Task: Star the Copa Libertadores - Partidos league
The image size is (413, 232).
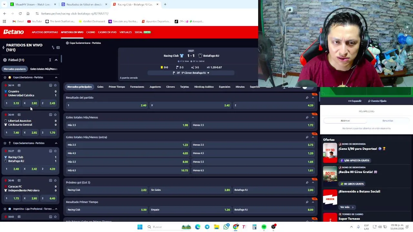Action: click(x=5, y=77)
